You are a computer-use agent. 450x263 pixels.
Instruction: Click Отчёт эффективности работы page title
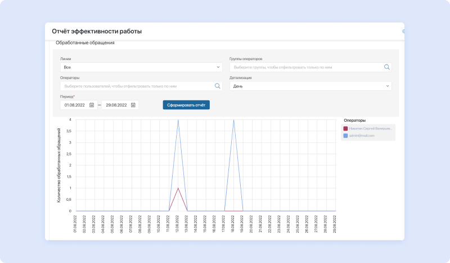click(97, 31)
